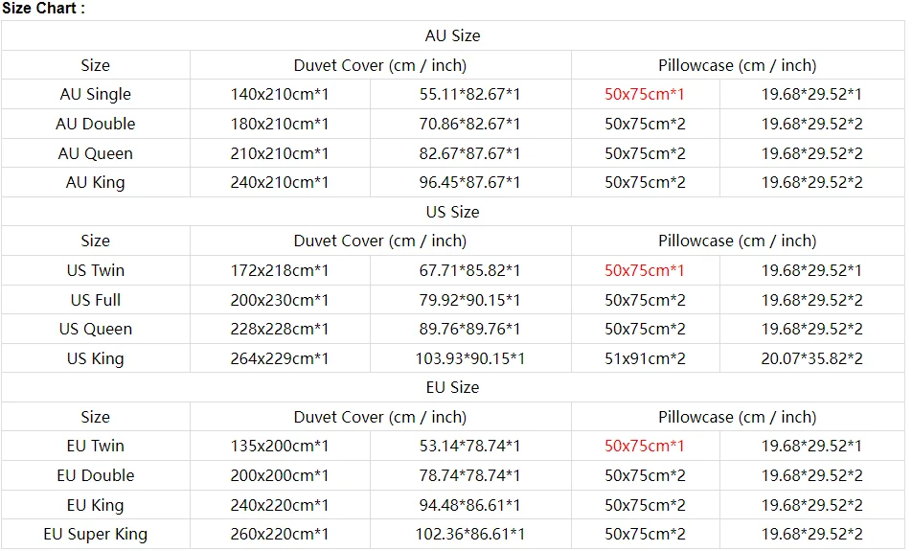Click the 20.07*35.82*2 pillowcase inch cell
The image size is (912, 551).
pyautogui.click(x=812, y=359)
